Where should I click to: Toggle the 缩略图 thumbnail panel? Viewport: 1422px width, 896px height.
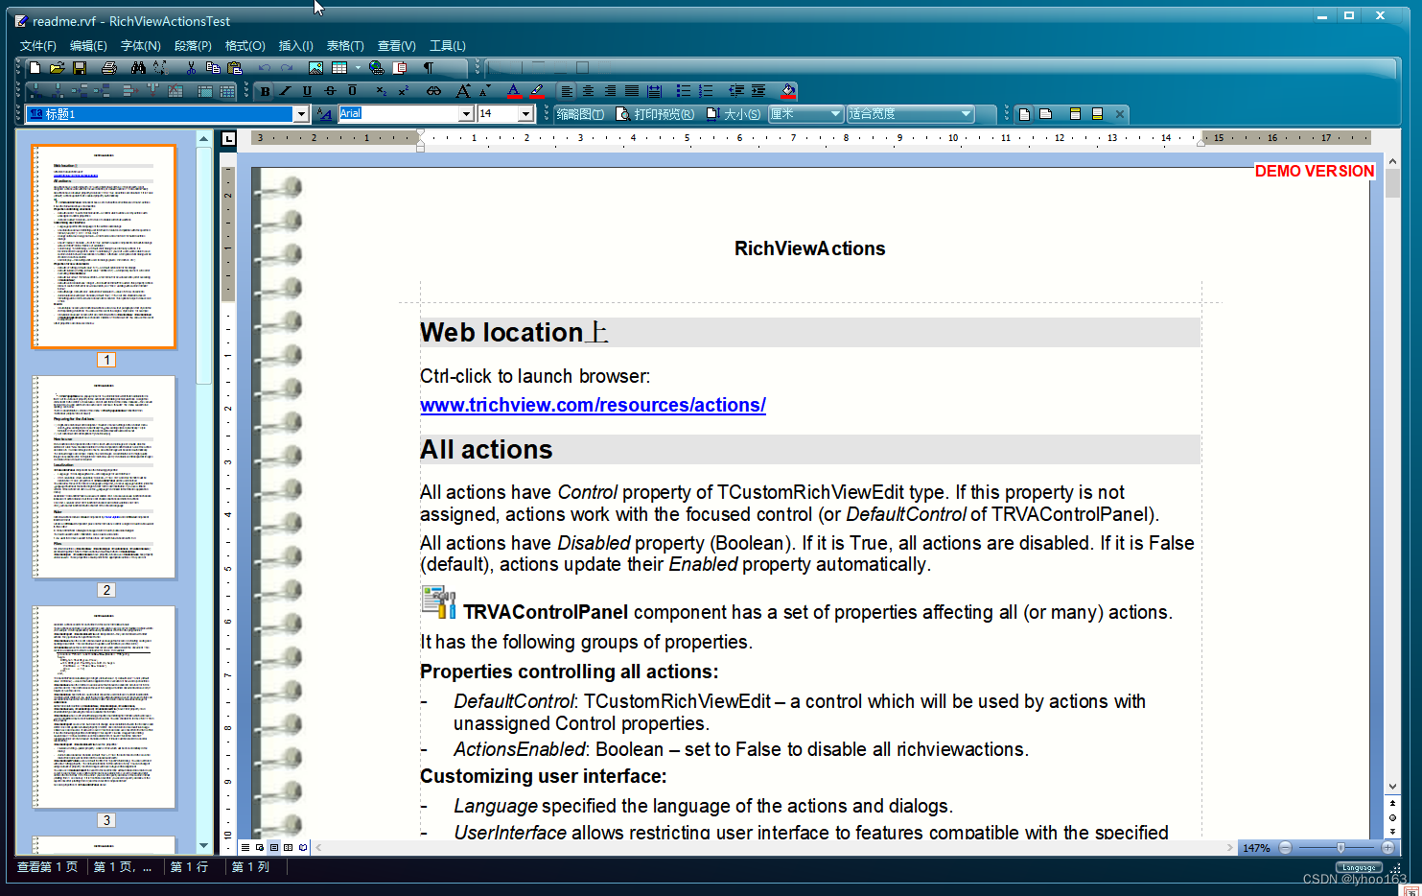[577, 113]
